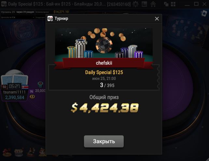
Task: Click the dice mini-game icon at bottom left
Action: coord(7,152)
